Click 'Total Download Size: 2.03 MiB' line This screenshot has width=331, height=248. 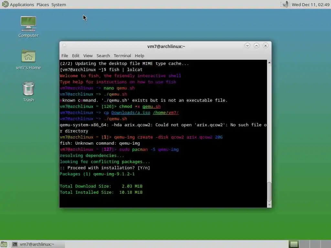tap(101, 186)
